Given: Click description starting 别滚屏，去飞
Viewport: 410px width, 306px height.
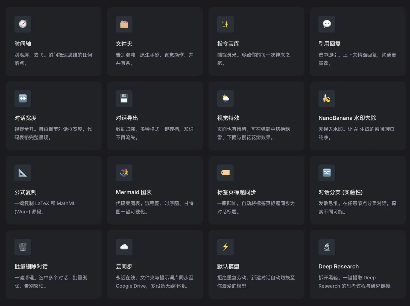Looking at the screenshot, I should coord(53,59).
